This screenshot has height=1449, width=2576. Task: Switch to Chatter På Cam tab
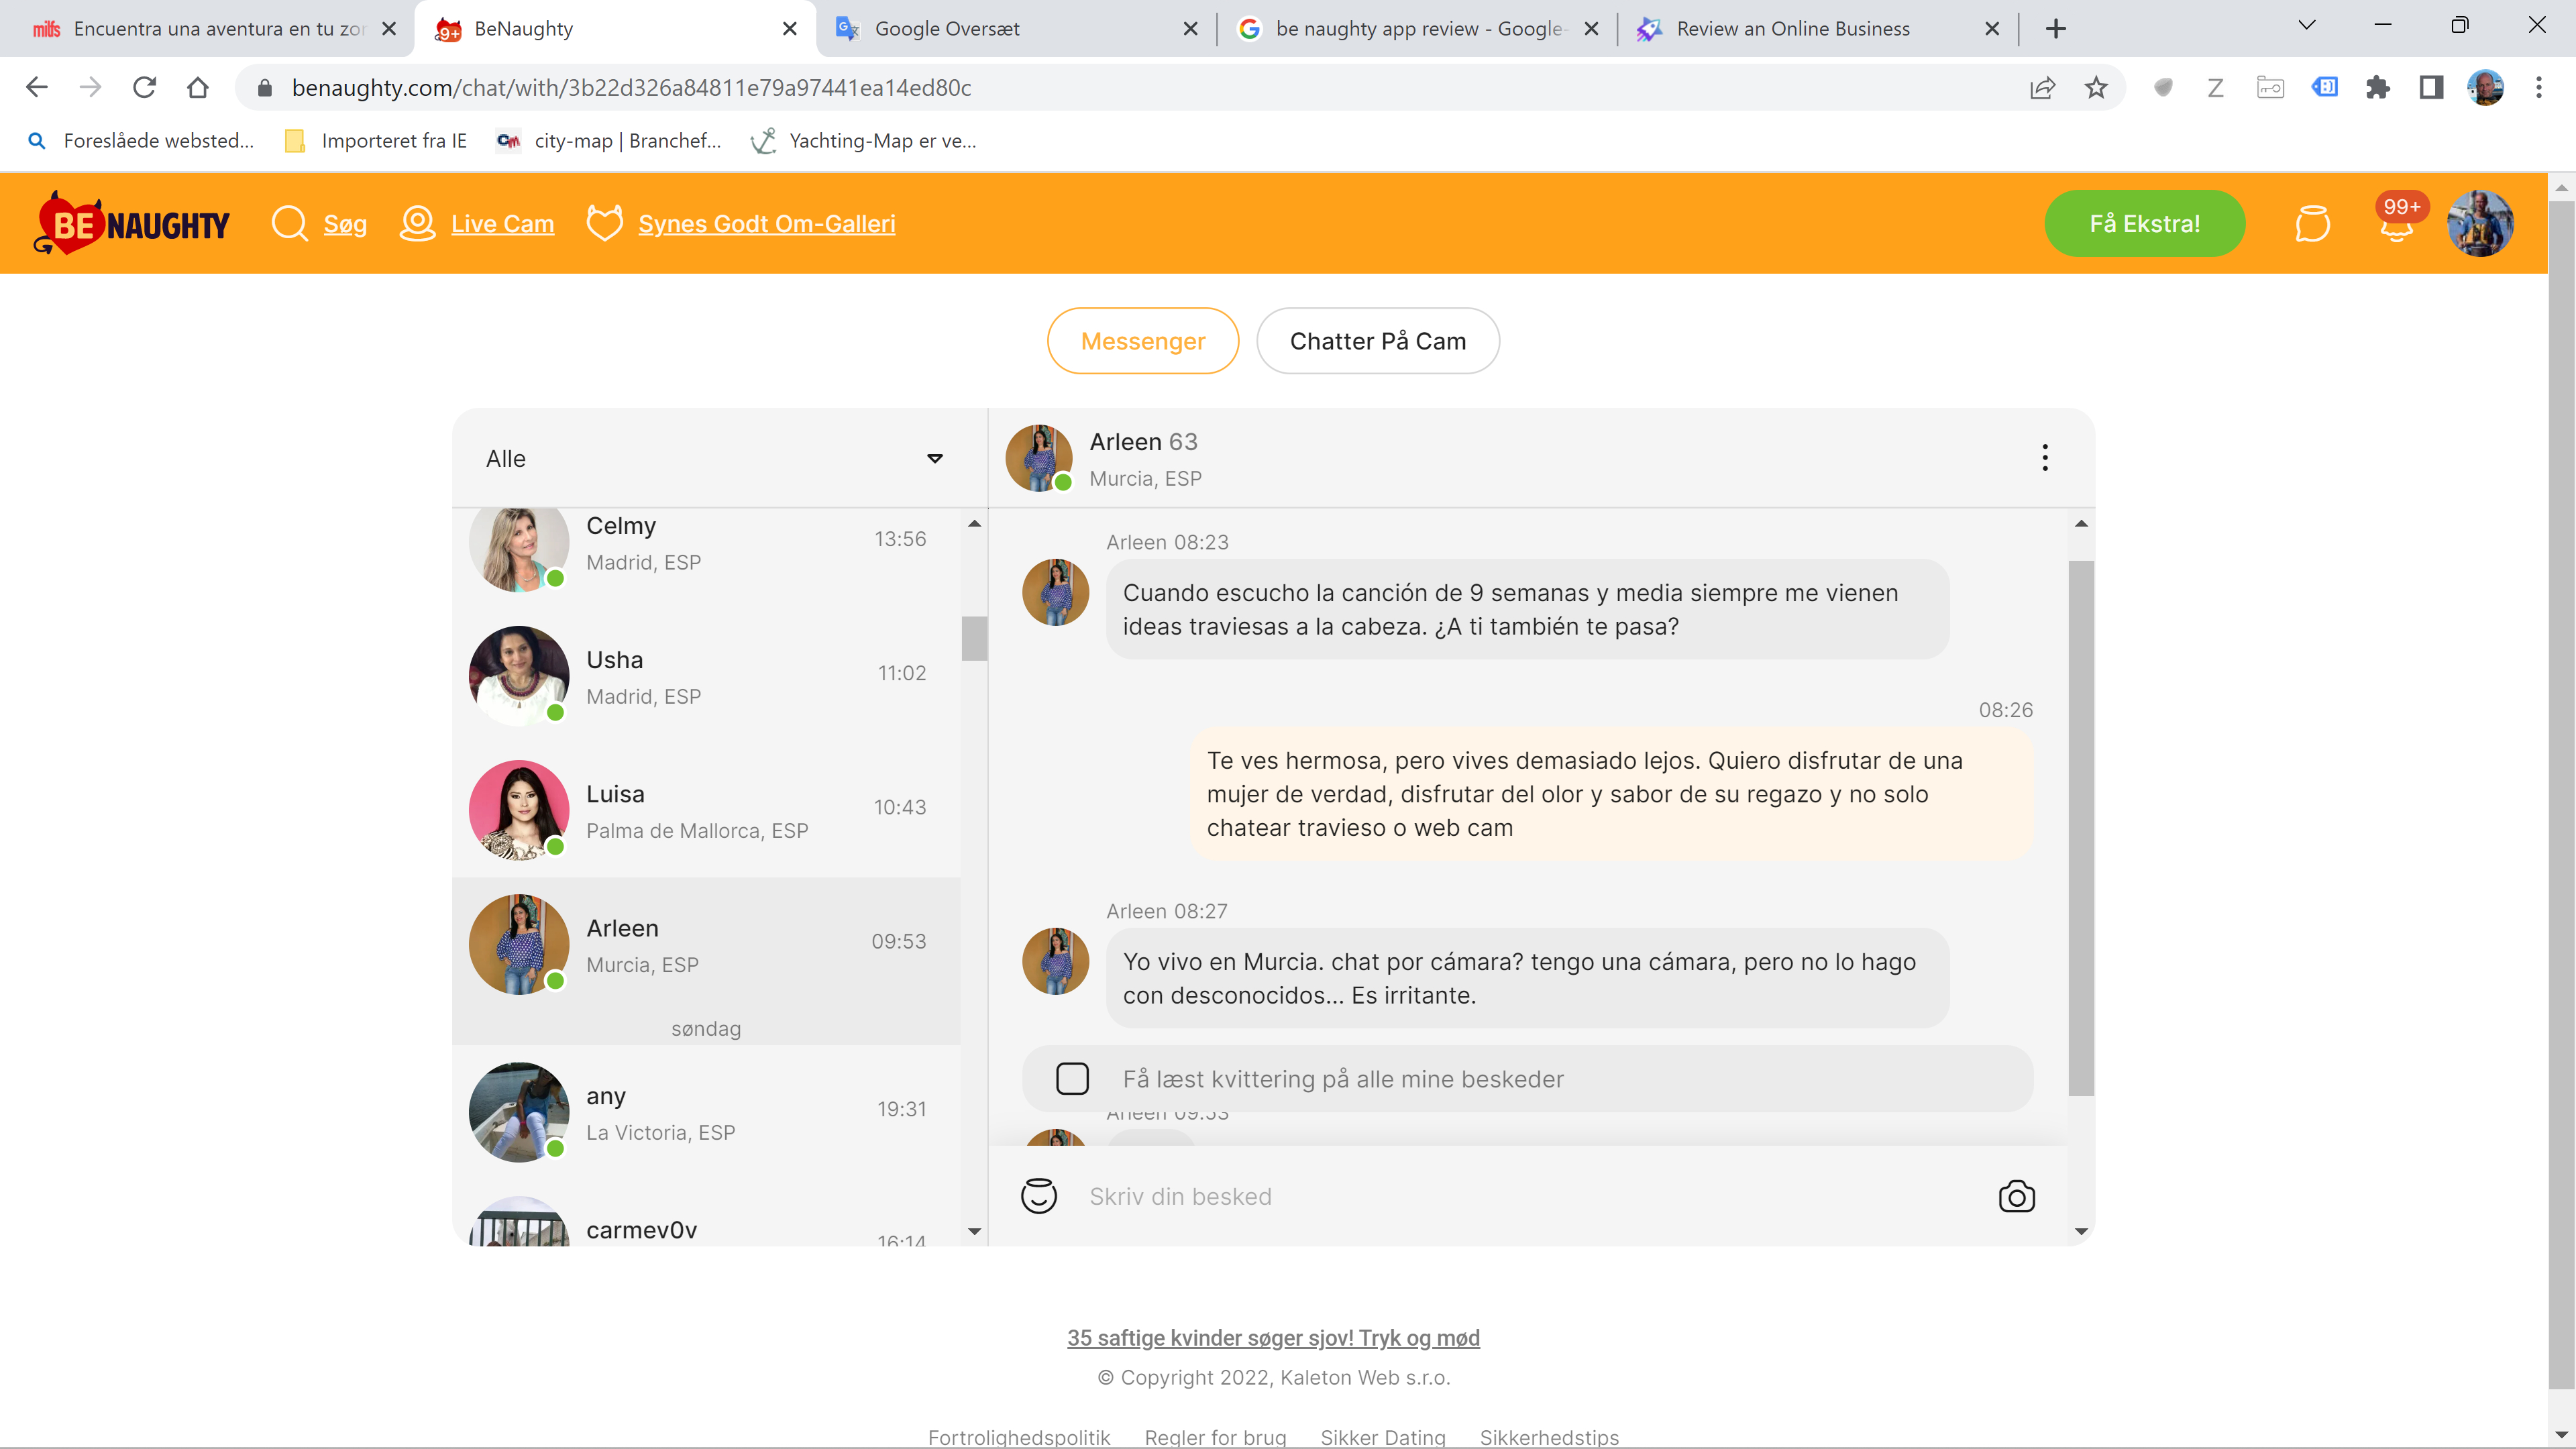[x=1377, y=341]
